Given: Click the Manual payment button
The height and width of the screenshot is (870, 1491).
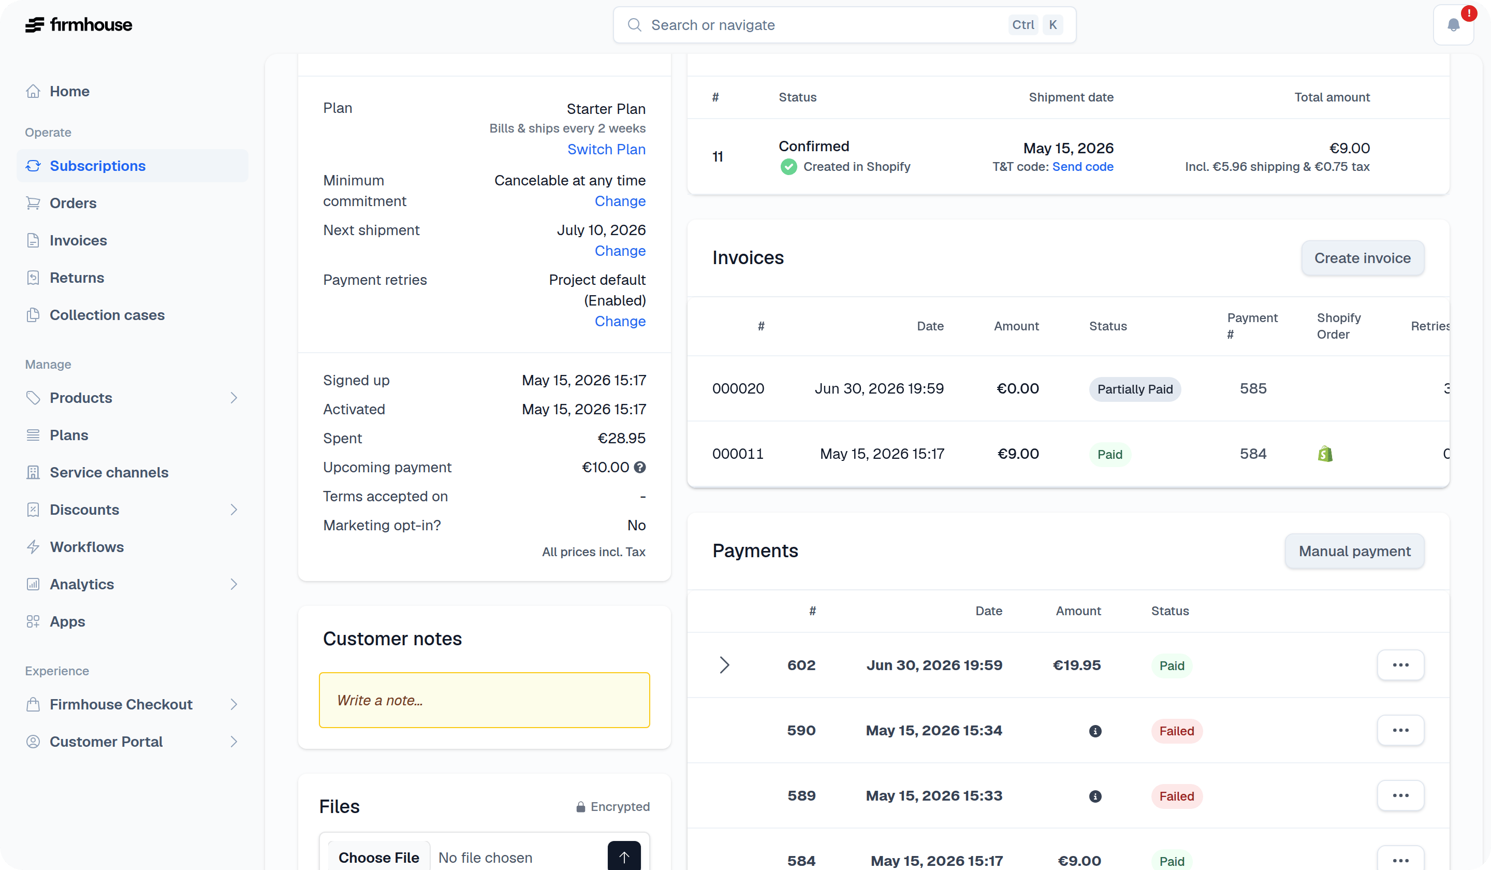Looking at the screenshot, I should click(x=1354, y=551).
